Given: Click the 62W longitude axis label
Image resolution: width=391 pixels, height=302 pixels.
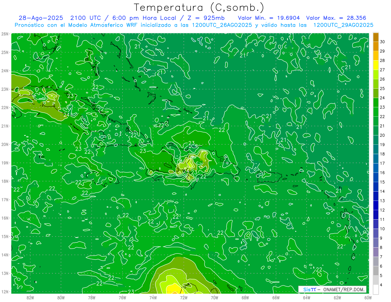Looking at the screenshot, I should [x=337, y=297].
